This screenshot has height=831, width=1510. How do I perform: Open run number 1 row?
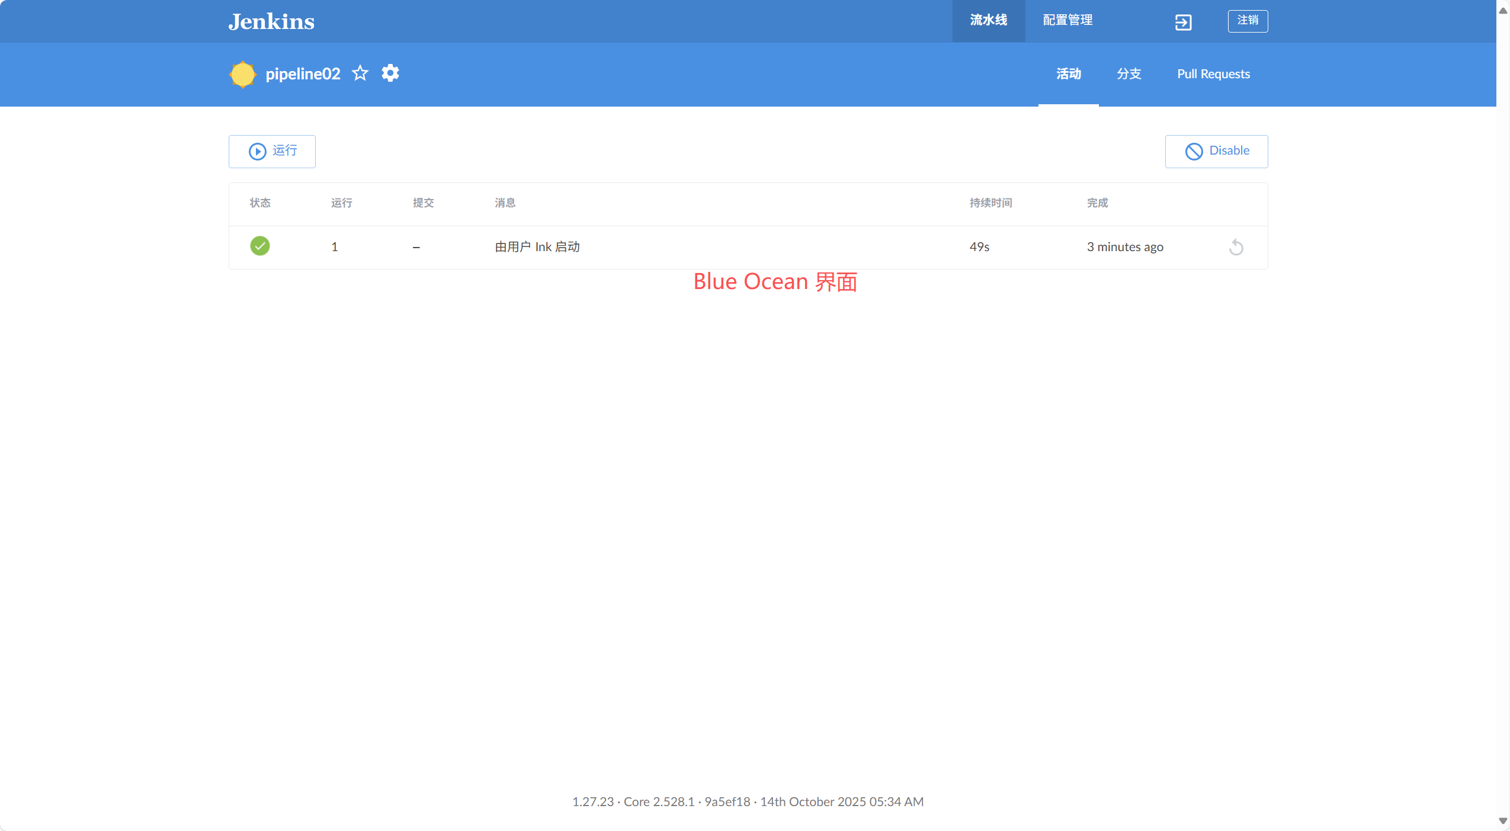tap(335, 247)
